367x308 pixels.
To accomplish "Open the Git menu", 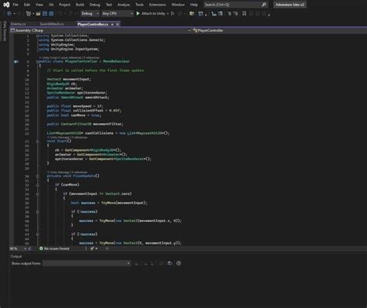I will (51, 5).
